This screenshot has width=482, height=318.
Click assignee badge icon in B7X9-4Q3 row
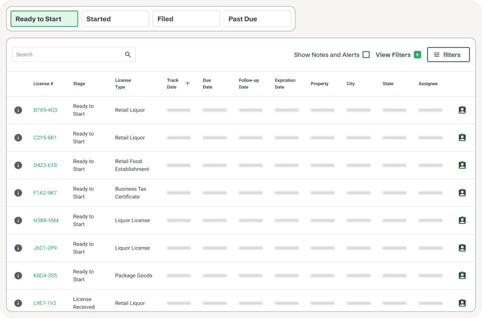[462, 110]
